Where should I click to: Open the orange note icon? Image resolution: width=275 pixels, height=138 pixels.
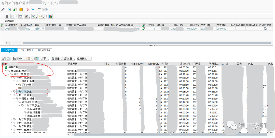tap(21, 9)
